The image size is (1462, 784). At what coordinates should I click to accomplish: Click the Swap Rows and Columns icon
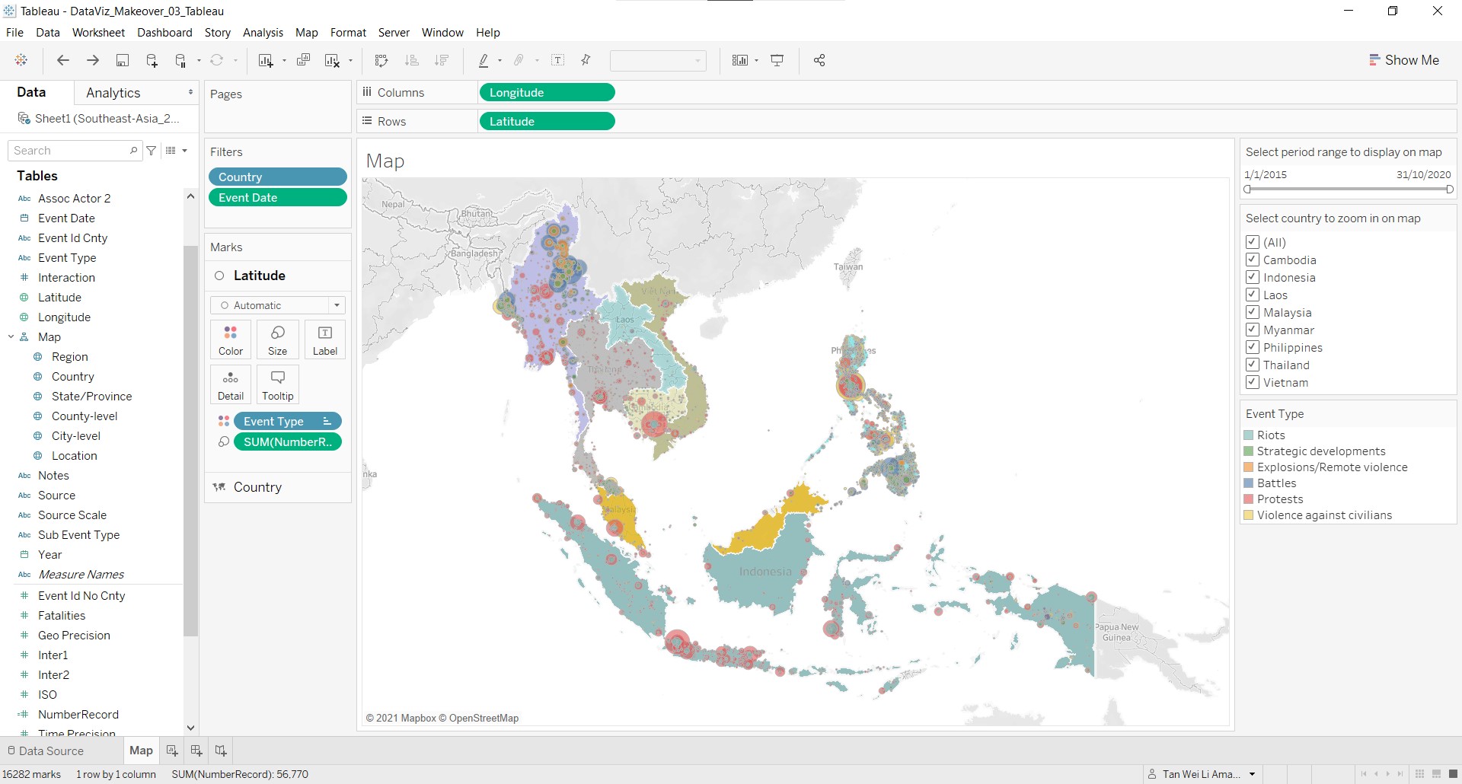pos(381,60)
